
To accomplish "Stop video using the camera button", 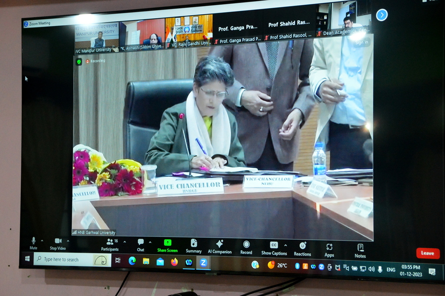I will click(58, 244).
